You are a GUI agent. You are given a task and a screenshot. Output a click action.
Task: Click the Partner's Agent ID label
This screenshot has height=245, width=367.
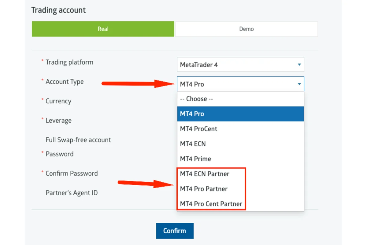[72, 193]
